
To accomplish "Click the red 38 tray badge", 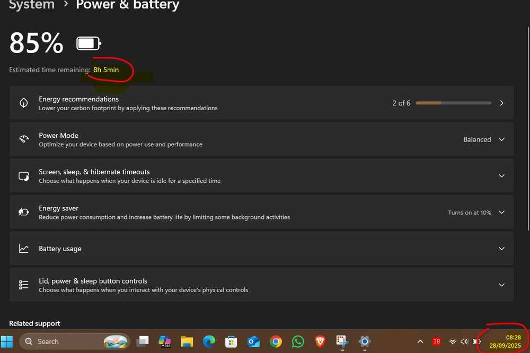I will (x=436, y=341).
